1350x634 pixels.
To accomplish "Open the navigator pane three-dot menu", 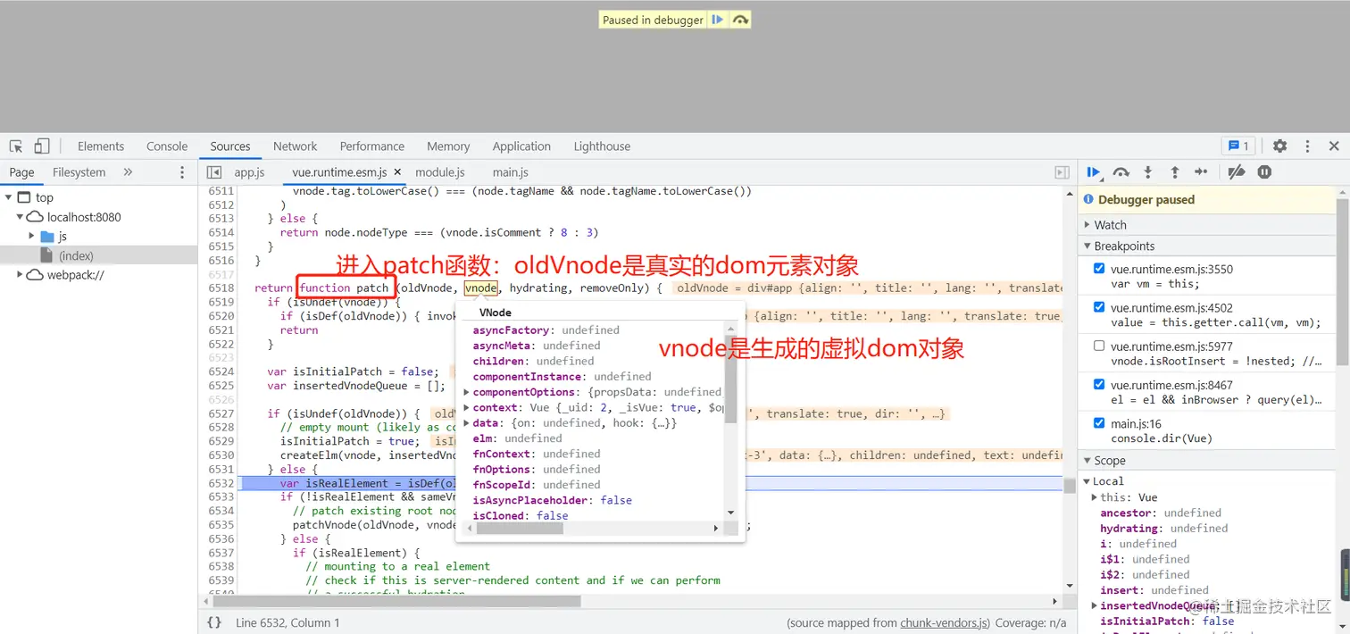I will coord(182,172).
